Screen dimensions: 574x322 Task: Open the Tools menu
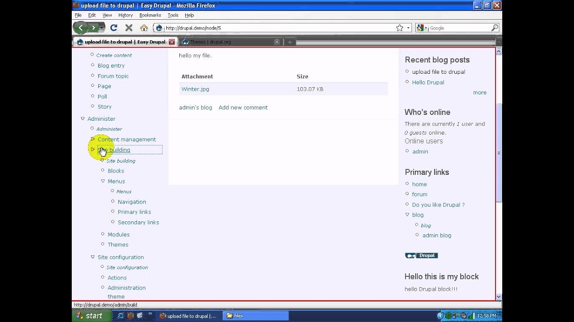(x=173, y=15)
